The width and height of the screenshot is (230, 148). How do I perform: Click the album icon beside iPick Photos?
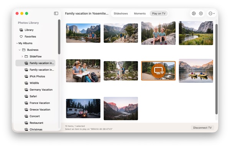pyautogui.click(x=26, y=76)
